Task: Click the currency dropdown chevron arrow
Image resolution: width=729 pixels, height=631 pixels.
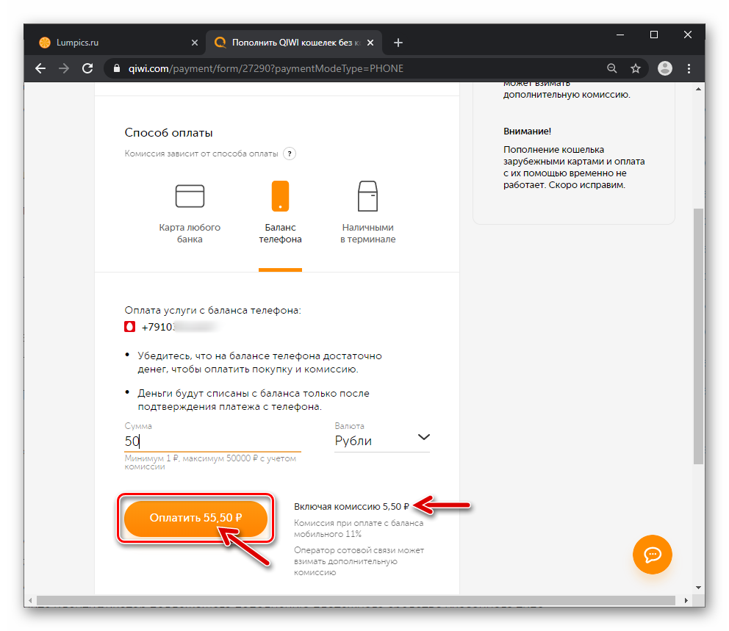Action: point(423,437)
